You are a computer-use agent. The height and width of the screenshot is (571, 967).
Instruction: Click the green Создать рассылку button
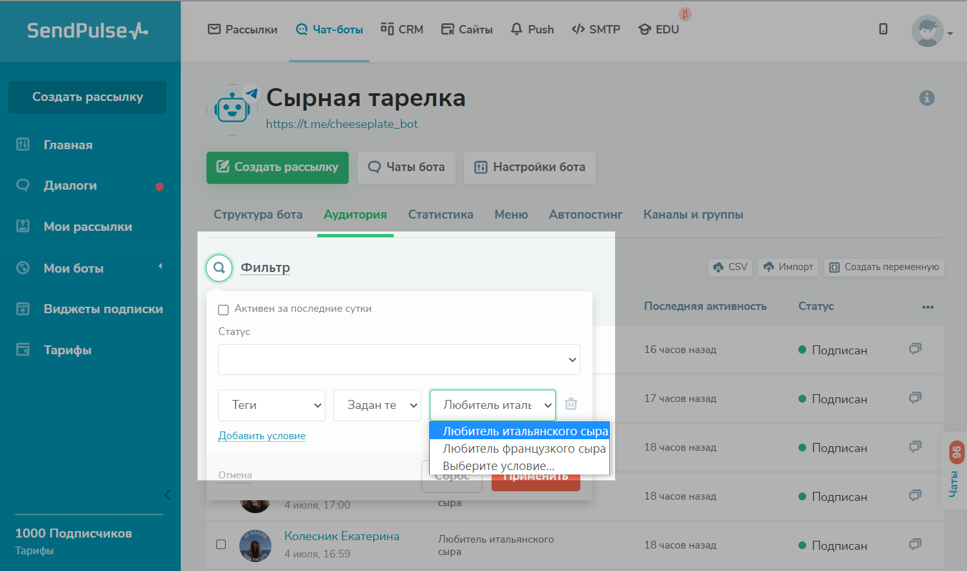[x=277, y=167]
